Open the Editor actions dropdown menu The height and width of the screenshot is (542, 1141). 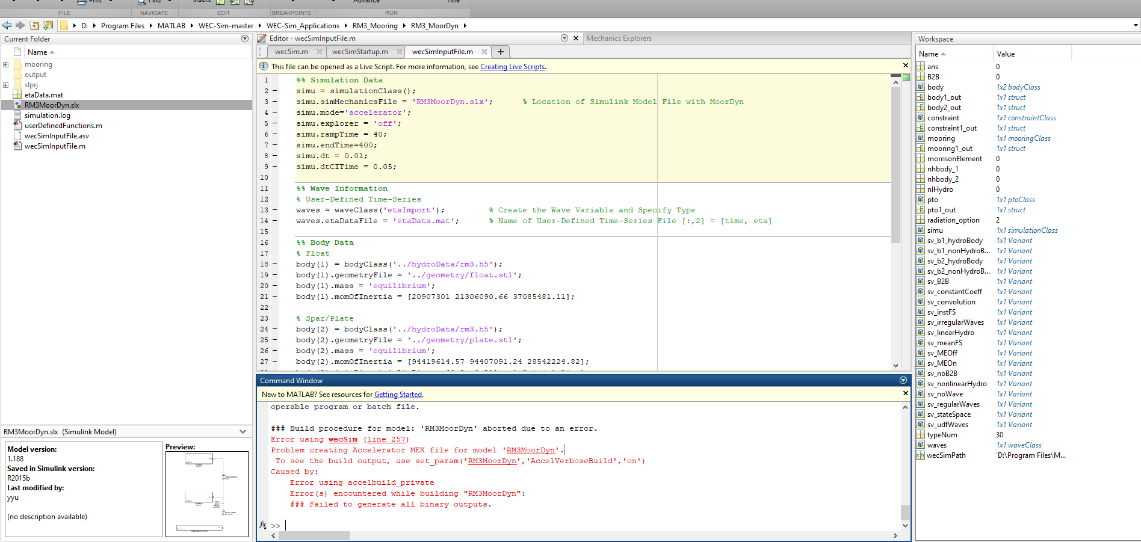564,38
